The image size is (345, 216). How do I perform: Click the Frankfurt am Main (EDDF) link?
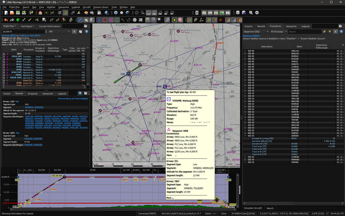tap(30, 36)
